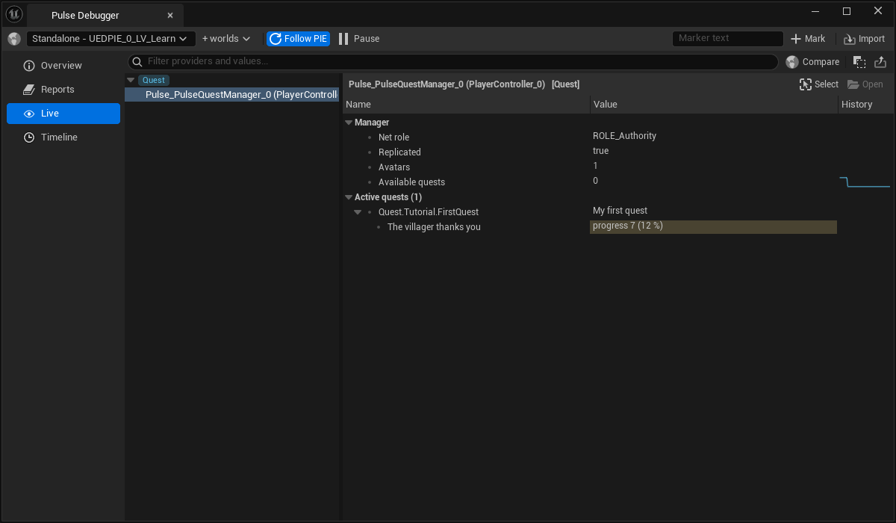The width and height of the screenshot is (896, 523).
Task: Click the Available quests history sparkline
Action: pyautogui.click(x=865, y=182)
